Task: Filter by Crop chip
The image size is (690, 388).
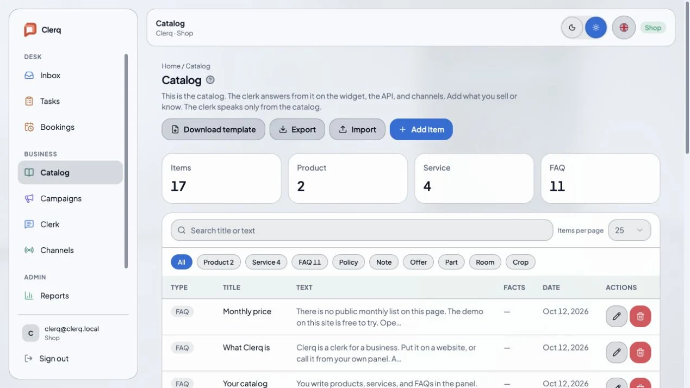Action: point(520,262)
